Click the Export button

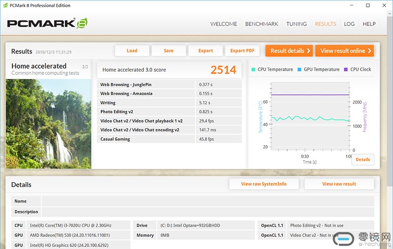205,51
